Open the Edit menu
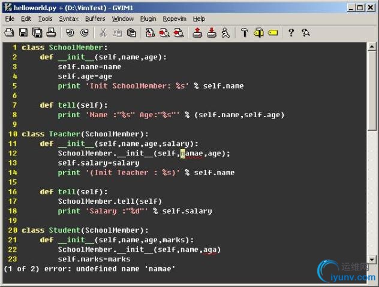The height and width of the screenshot is (287, 379). pyautogui.click(x=26, y=19)
